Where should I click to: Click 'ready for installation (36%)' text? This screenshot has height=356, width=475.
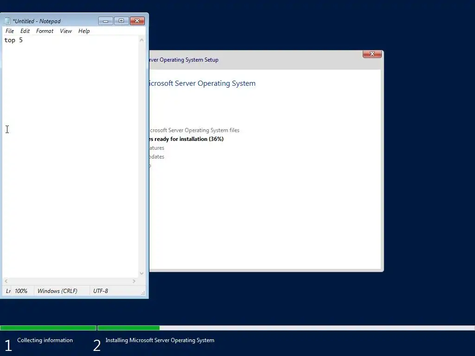click(x=189, y=139)
